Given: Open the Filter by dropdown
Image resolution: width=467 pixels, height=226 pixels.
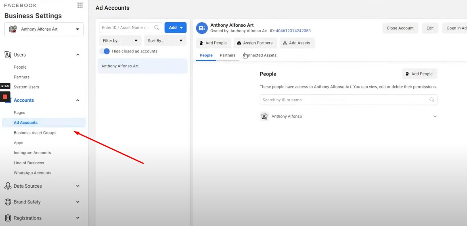Looking at the screenshot, I should (x=120, y=41).
